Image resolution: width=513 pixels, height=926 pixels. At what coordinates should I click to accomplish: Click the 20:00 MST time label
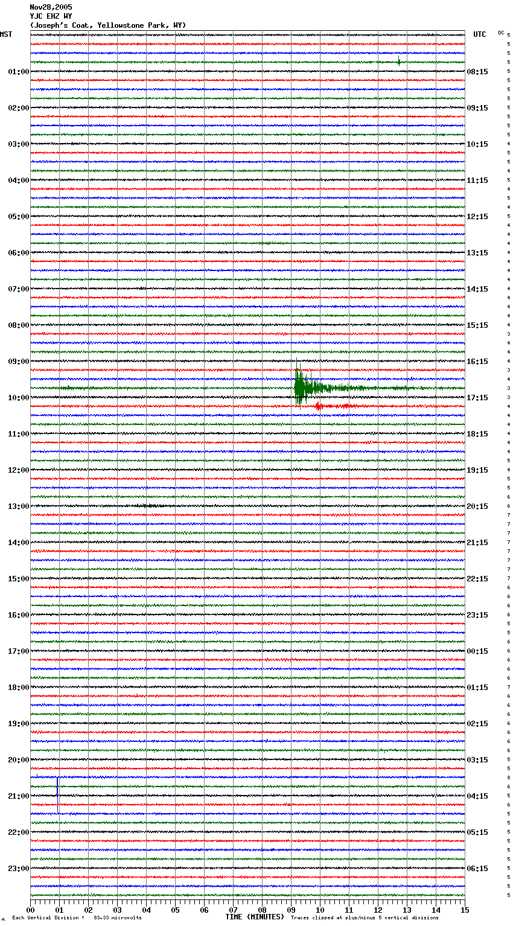point(19,760)
